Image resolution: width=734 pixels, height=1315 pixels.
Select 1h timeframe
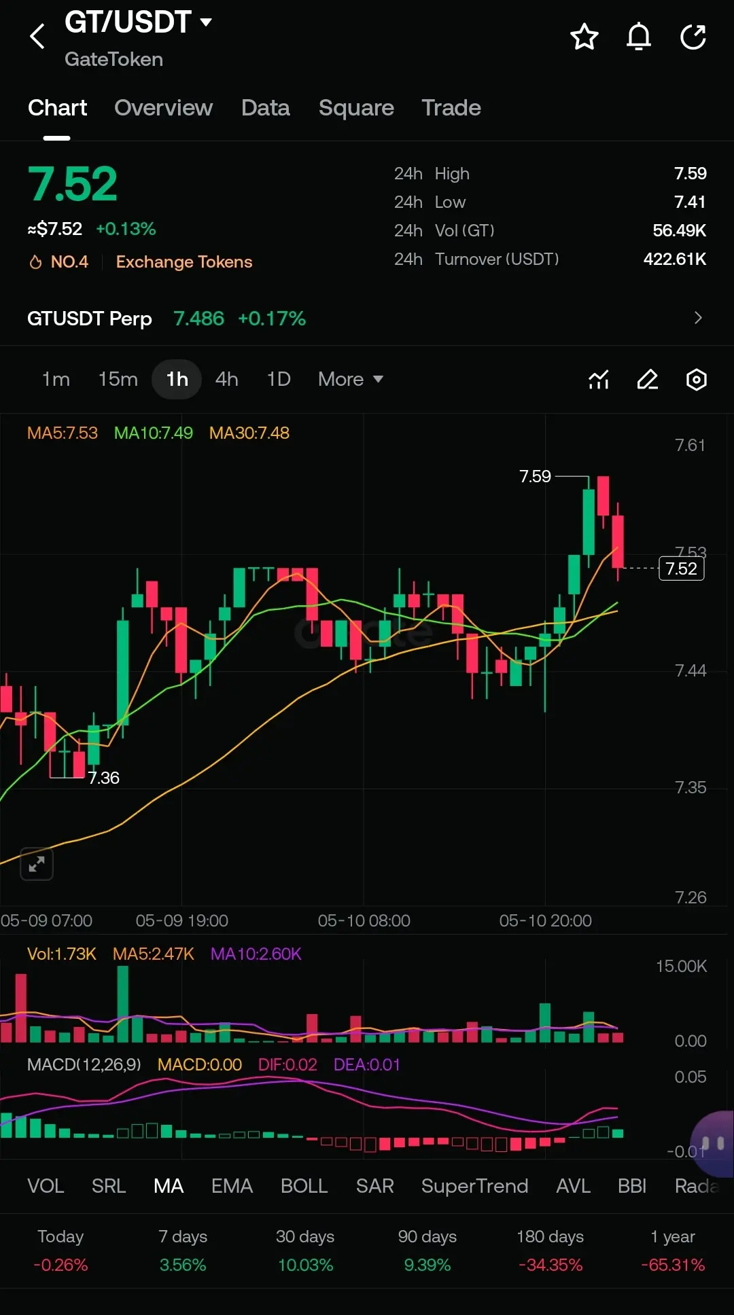(x=177, y=379)
